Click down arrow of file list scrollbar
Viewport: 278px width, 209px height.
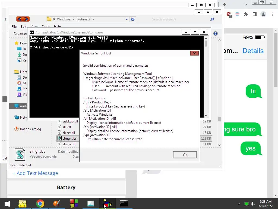(219, 145)
